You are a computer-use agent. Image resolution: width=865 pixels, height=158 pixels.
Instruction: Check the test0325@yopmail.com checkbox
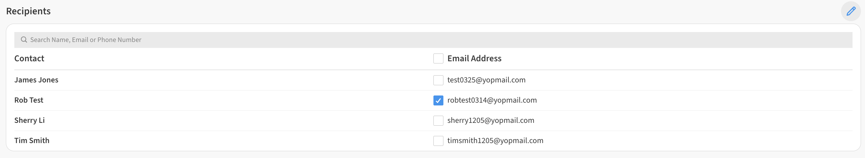(438, 80)
